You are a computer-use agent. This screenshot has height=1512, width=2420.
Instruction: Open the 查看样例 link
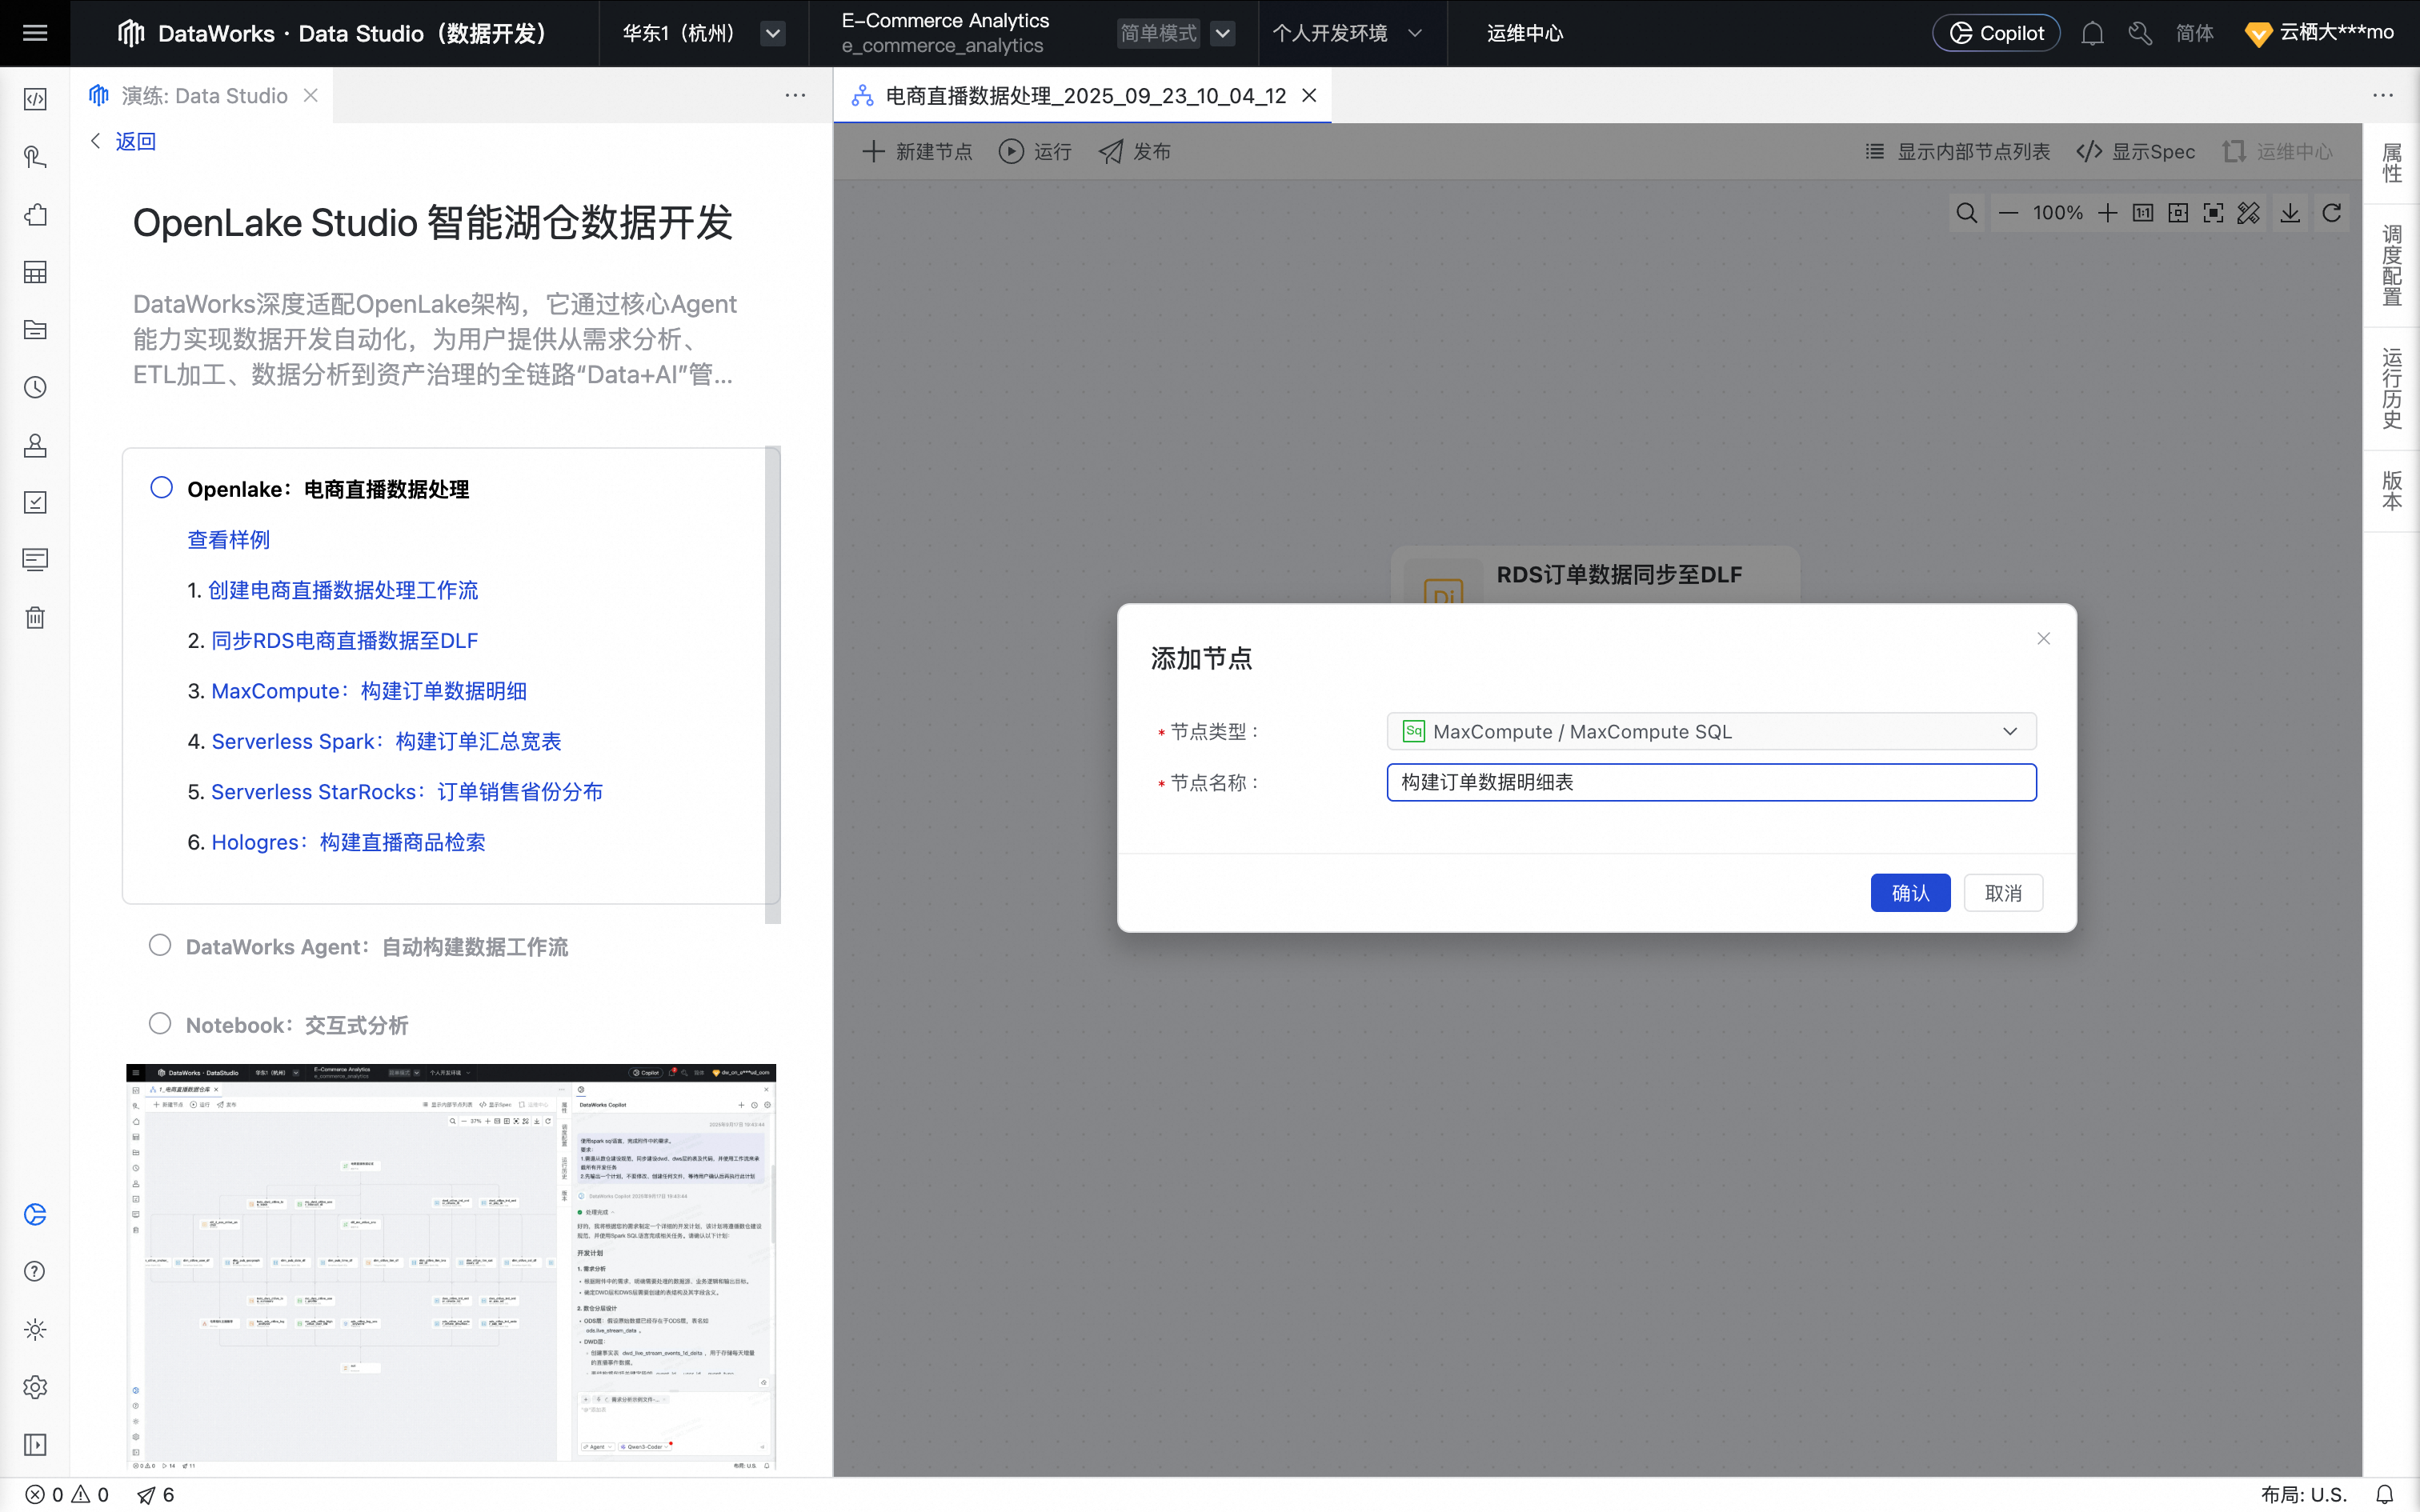click(x=228, y=540)
